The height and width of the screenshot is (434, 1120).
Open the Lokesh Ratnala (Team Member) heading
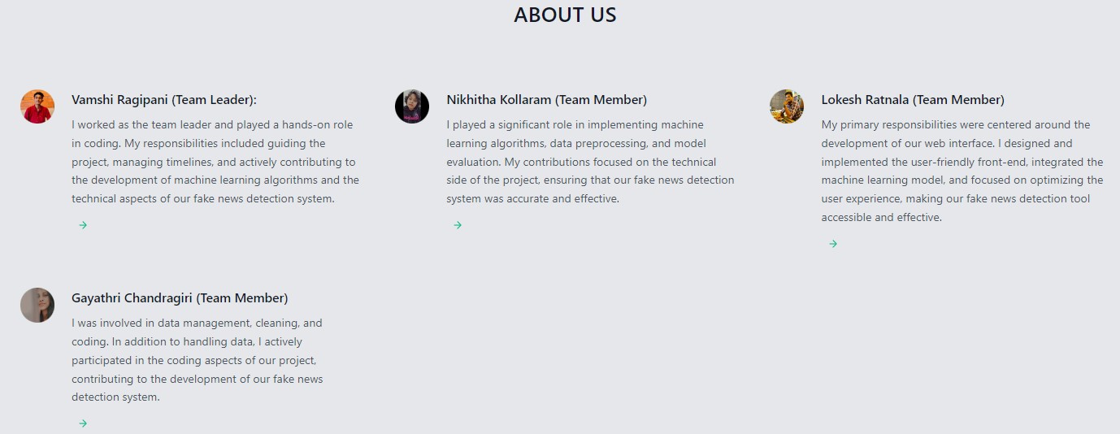point(913,100)
